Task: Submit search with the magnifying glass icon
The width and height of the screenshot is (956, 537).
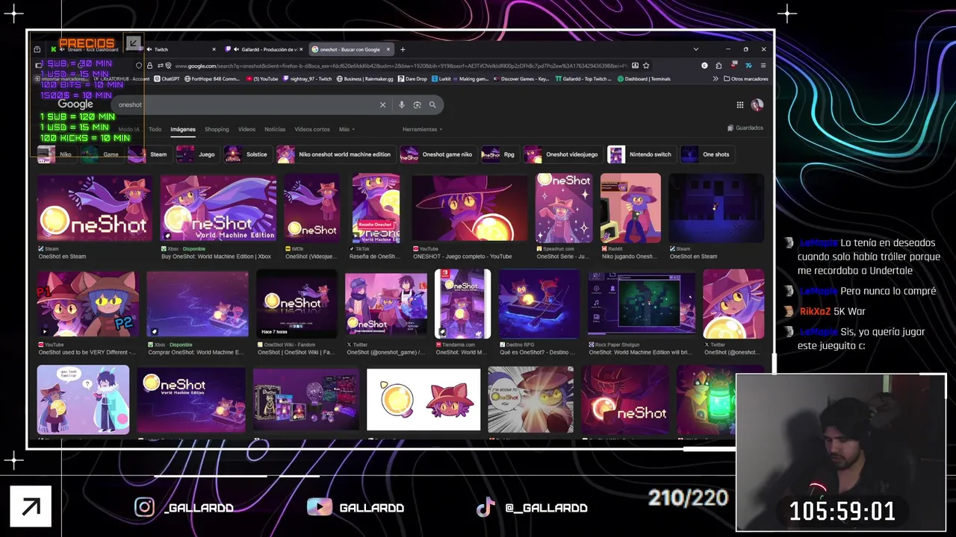Action: [432, 105]
